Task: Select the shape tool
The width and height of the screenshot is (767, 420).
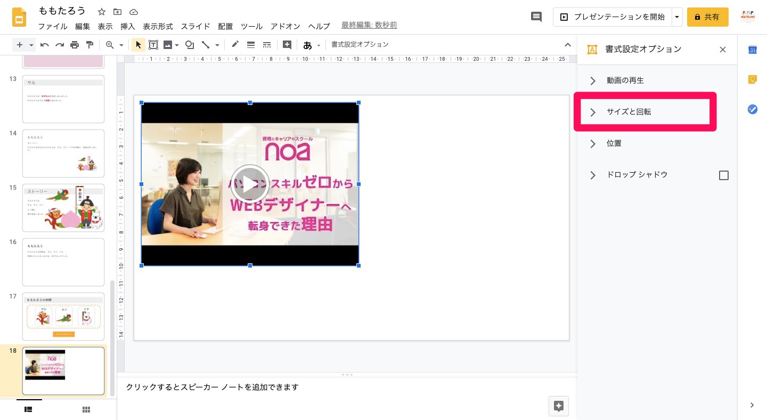Action: click(x=189, y=45)
